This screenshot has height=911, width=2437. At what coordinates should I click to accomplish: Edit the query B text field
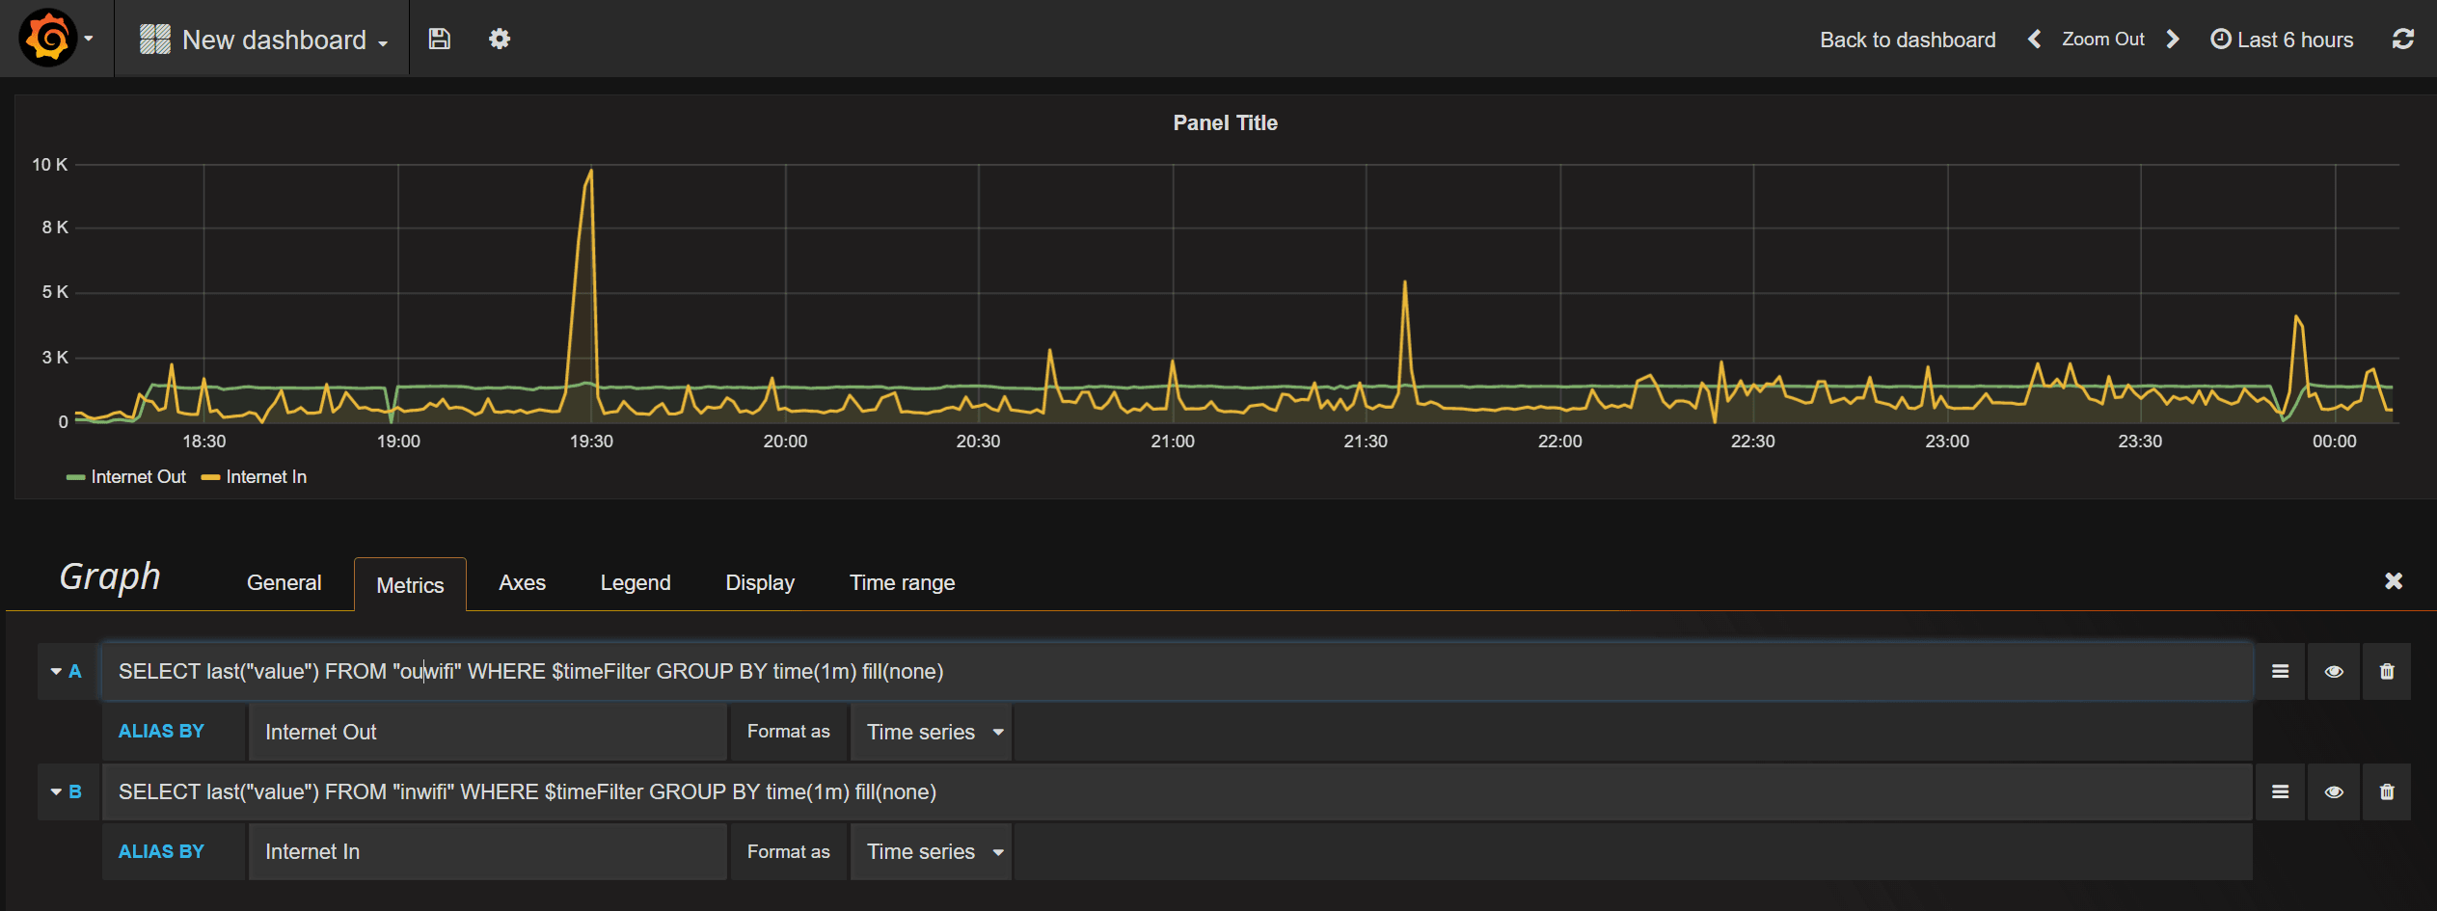1178,792
